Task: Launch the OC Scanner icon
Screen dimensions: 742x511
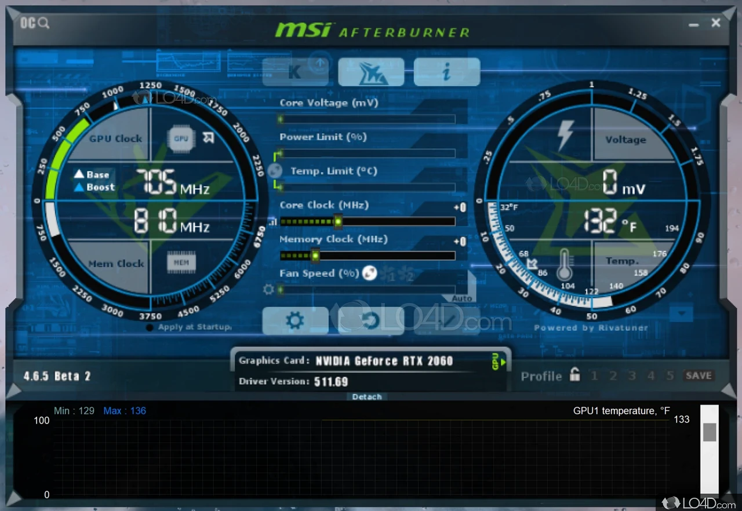Action: pyautogui.click(x=35, y=23)
